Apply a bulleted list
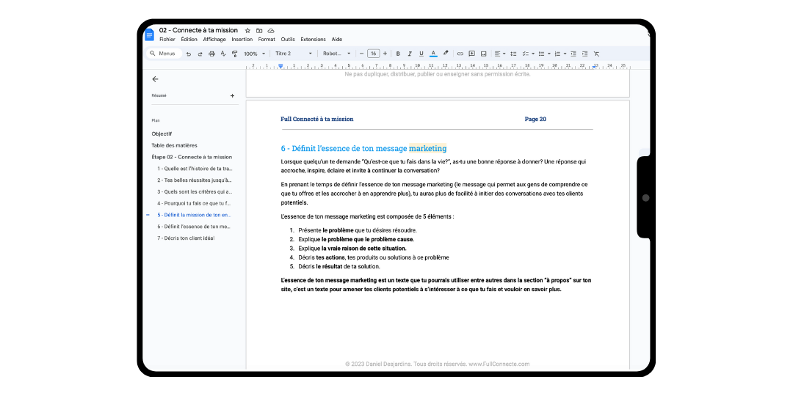The width and height of the screenshot is (793, 396). point(541,54)
